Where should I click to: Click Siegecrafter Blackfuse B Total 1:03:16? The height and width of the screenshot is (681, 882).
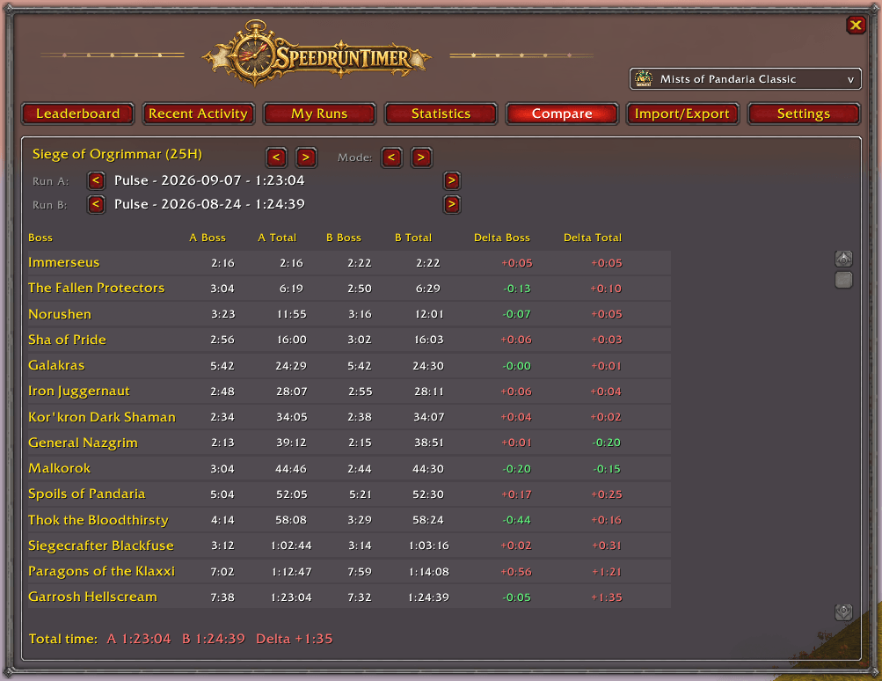pyautogui.click(x=428, y=546)
